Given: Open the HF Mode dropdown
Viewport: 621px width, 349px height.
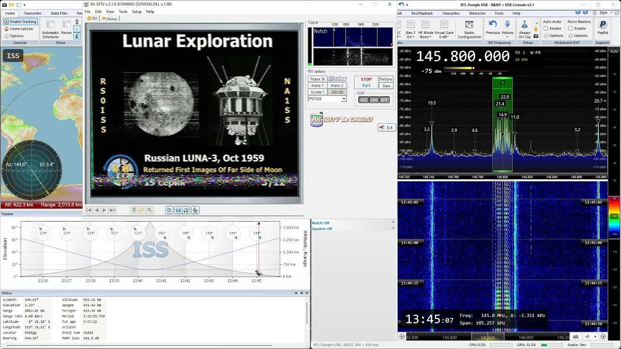Looking at the screenshot, I should pos(425,29).
